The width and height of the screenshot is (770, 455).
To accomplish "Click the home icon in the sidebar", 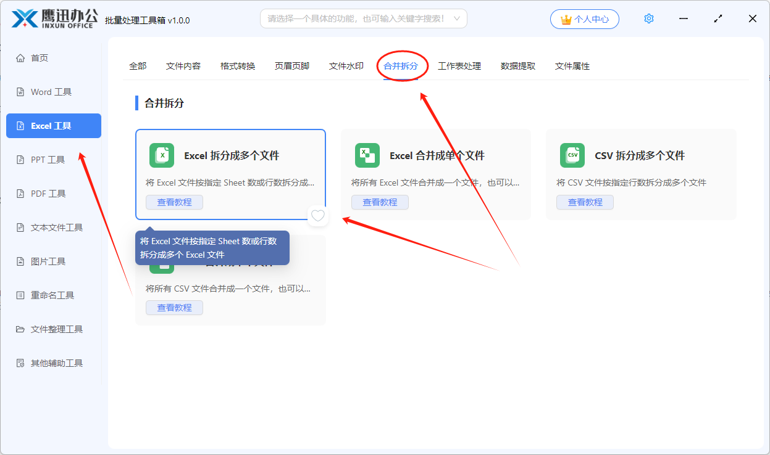I will [x=20, y=58].
